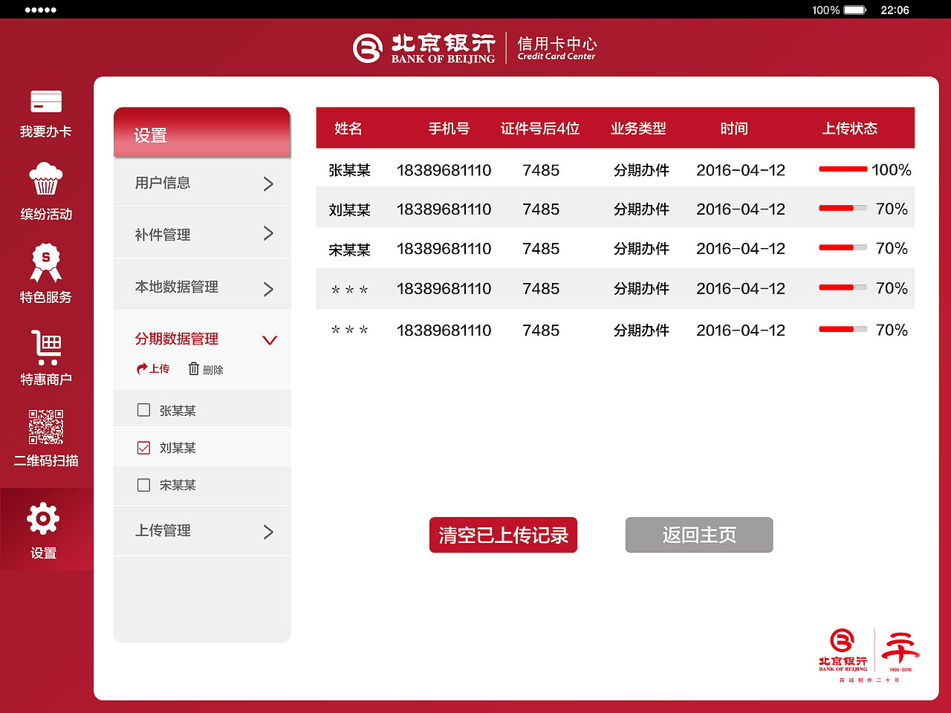951x713 pixels.
Task: Open 特惠商户 shopping cart icon
Action: coord(45,348)
